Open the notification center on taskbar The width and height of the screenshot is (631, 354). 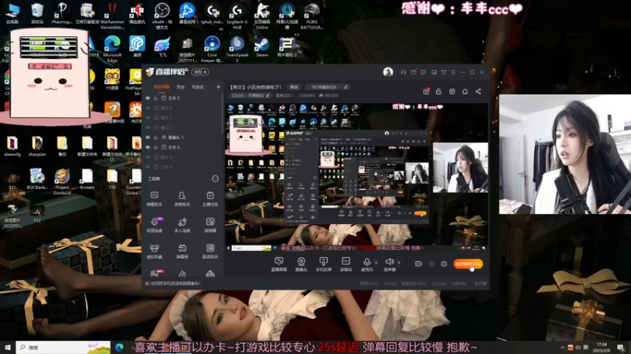(621, 347)
